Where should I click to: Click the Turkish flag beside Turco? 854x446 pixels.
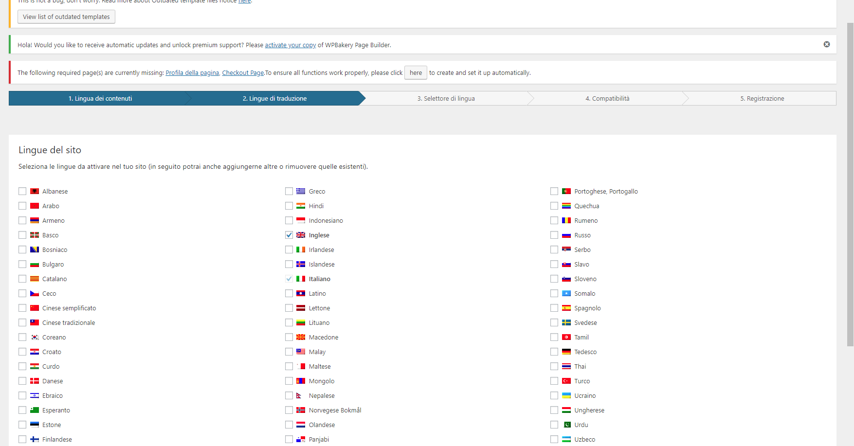[566, 381]
